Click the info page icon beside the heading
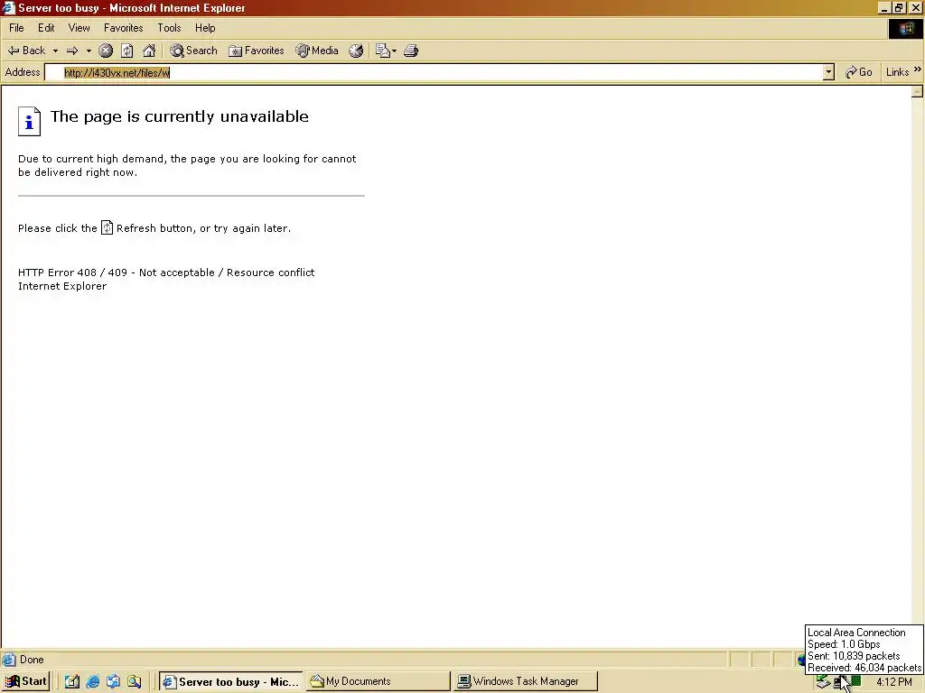Image resolution: width=925 pixels, height=693 pixels. tap(29, 122)
